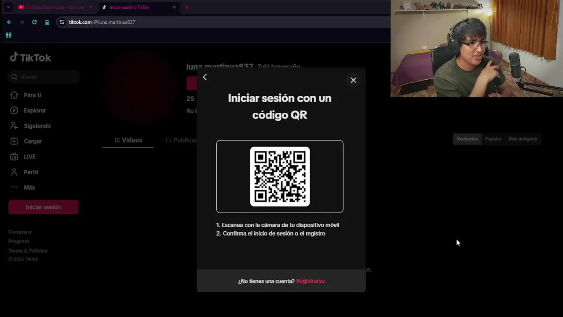The image size is (563, 317).
Task: Click the QR code image
Action: click(280, 177)
